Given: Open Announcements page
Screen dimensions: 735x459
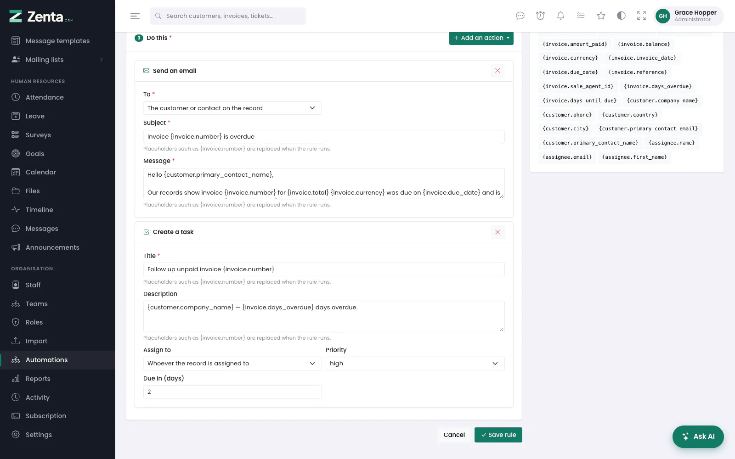Looking at the screenshot, I should click(x=57, y=247).
